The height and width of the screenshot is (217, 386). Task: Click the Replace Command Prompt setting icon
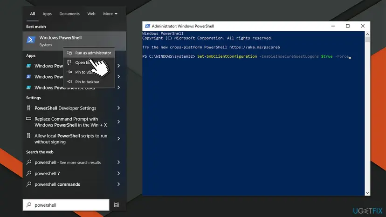coord(29,119)
